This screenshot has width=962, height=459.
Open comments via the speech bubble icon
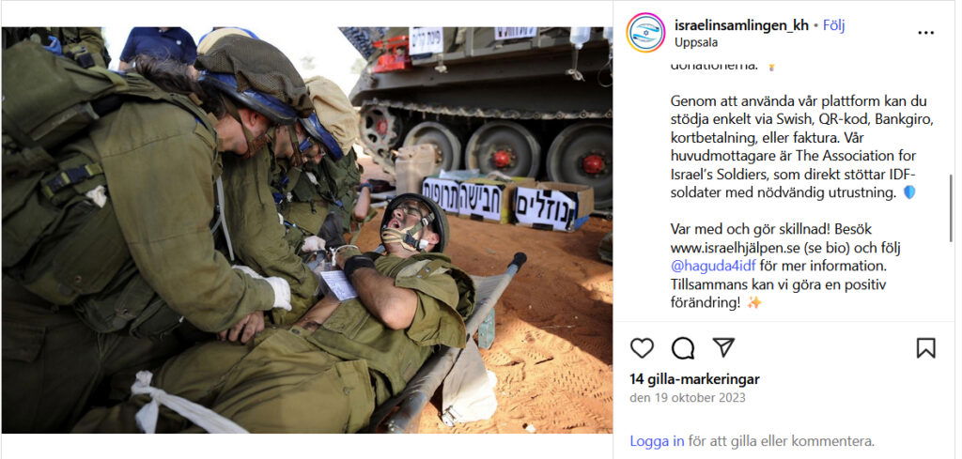683,348
